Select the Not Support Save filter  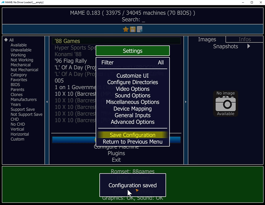tap(26, 114)
